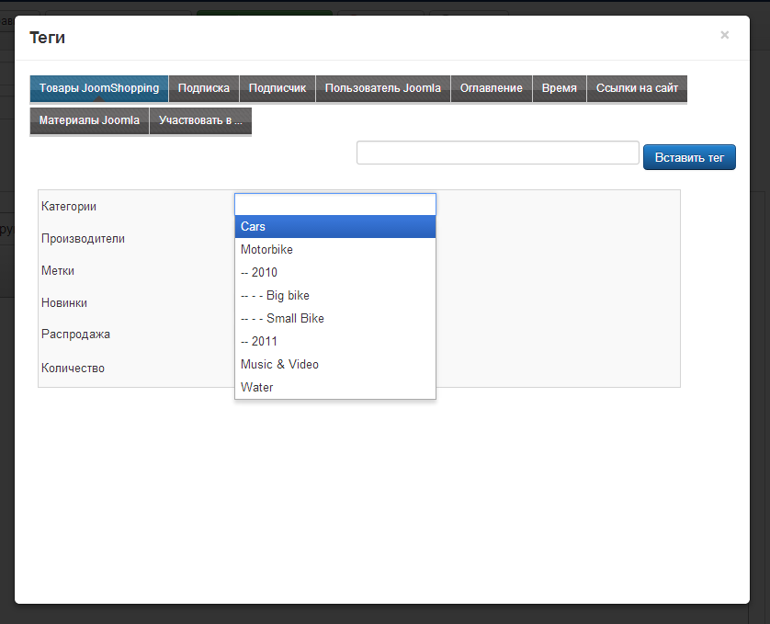Image resolution: width=770 pixels, height=624 pixels.
Task: Open the Пользователь Joomla tab
Action: (383, 88)
